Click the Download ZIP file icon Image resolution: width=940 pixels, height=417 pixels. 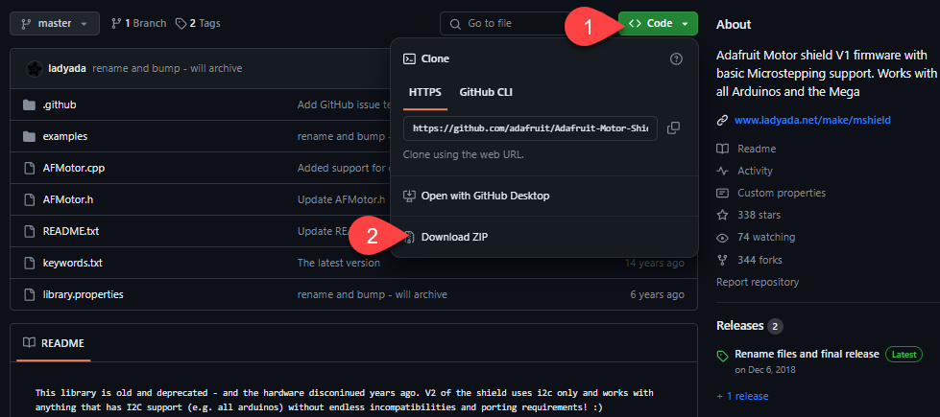[x=409, y=237]
